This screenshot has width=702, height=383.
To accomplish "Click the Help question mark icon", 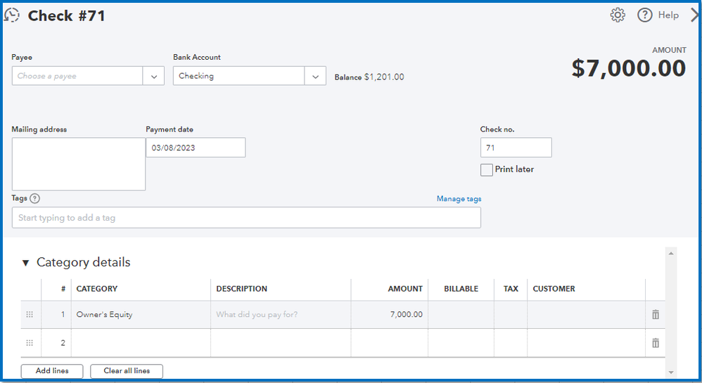I will [x=644, y=15].
